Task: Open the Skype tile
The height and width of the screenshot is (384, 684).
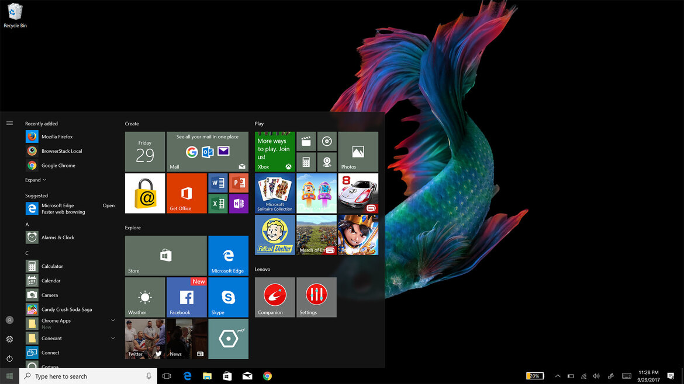Action: (x=228, y=298)
